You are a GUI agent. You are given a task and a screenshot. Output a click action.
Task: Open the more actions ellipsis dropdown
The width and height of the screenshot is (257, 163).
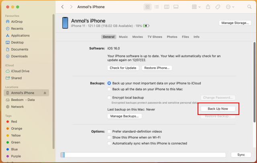[x=230, y=7]
